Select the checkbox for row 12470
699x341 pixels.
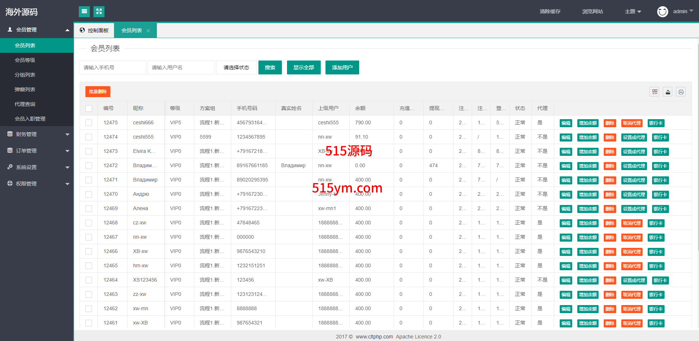tap(89, 194)
